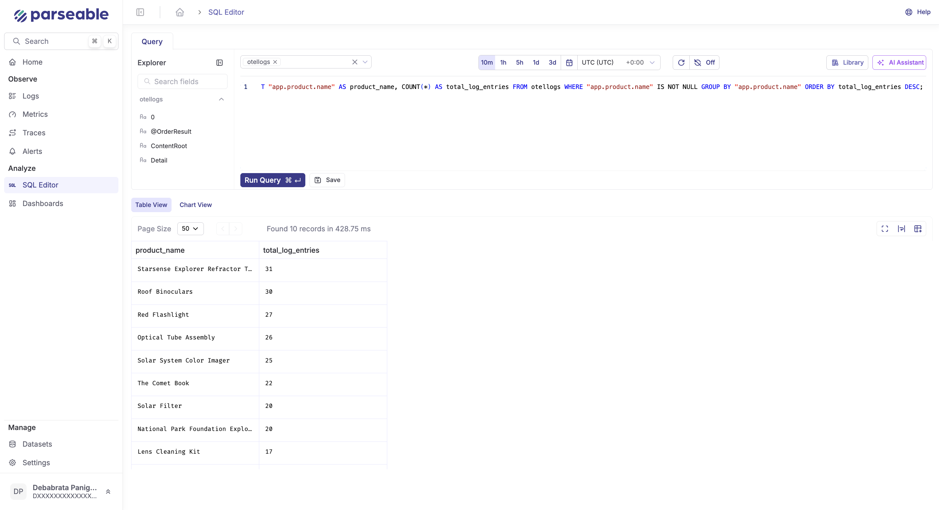Select the Detail field

tap(159, 160)
